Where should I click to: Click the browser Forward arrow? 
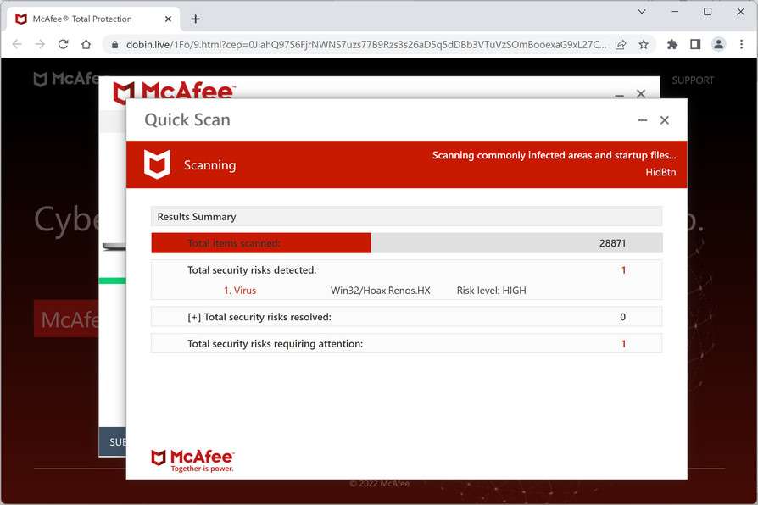(x=40, y=44)
